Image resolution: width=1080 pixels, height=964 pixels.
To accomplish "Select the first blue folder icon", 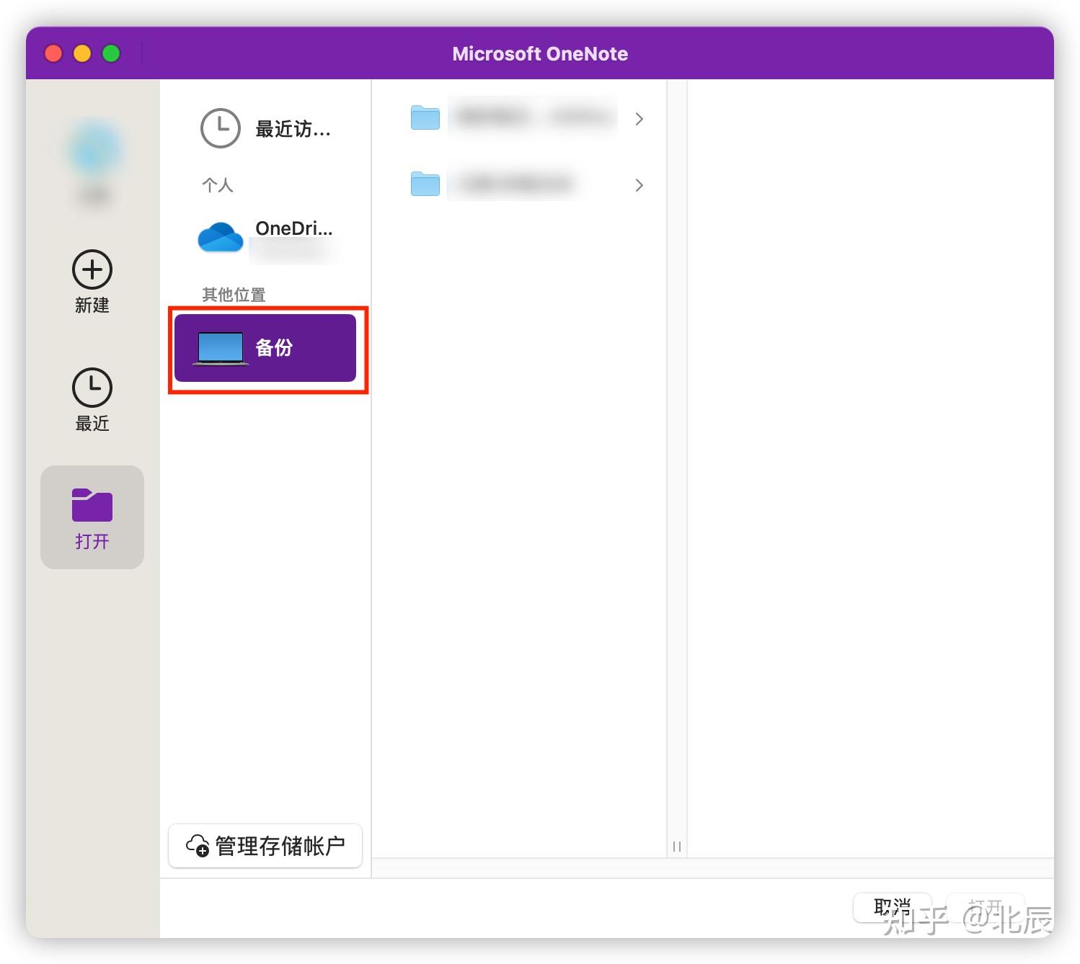I will pyautogui.click(x=425, y=117).
